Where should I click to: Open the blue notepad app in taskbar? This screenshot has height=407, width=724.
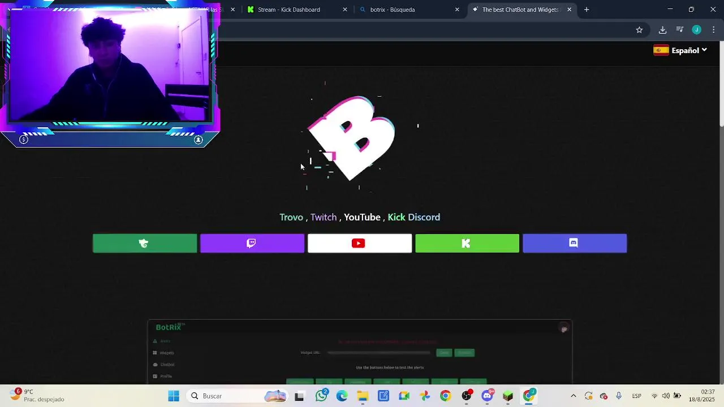[383, 396]
